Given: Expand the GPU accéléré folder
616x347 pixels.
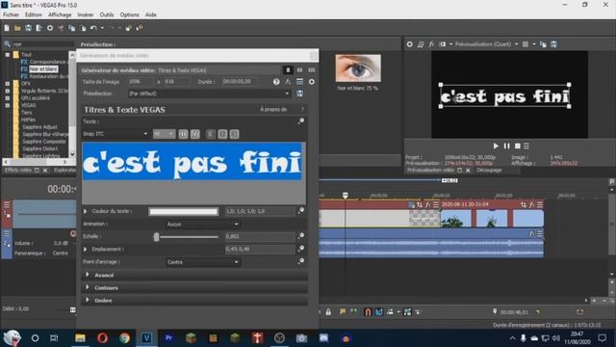Looking at the screenshot, I should pyautogui.click(x=8, y=98).
